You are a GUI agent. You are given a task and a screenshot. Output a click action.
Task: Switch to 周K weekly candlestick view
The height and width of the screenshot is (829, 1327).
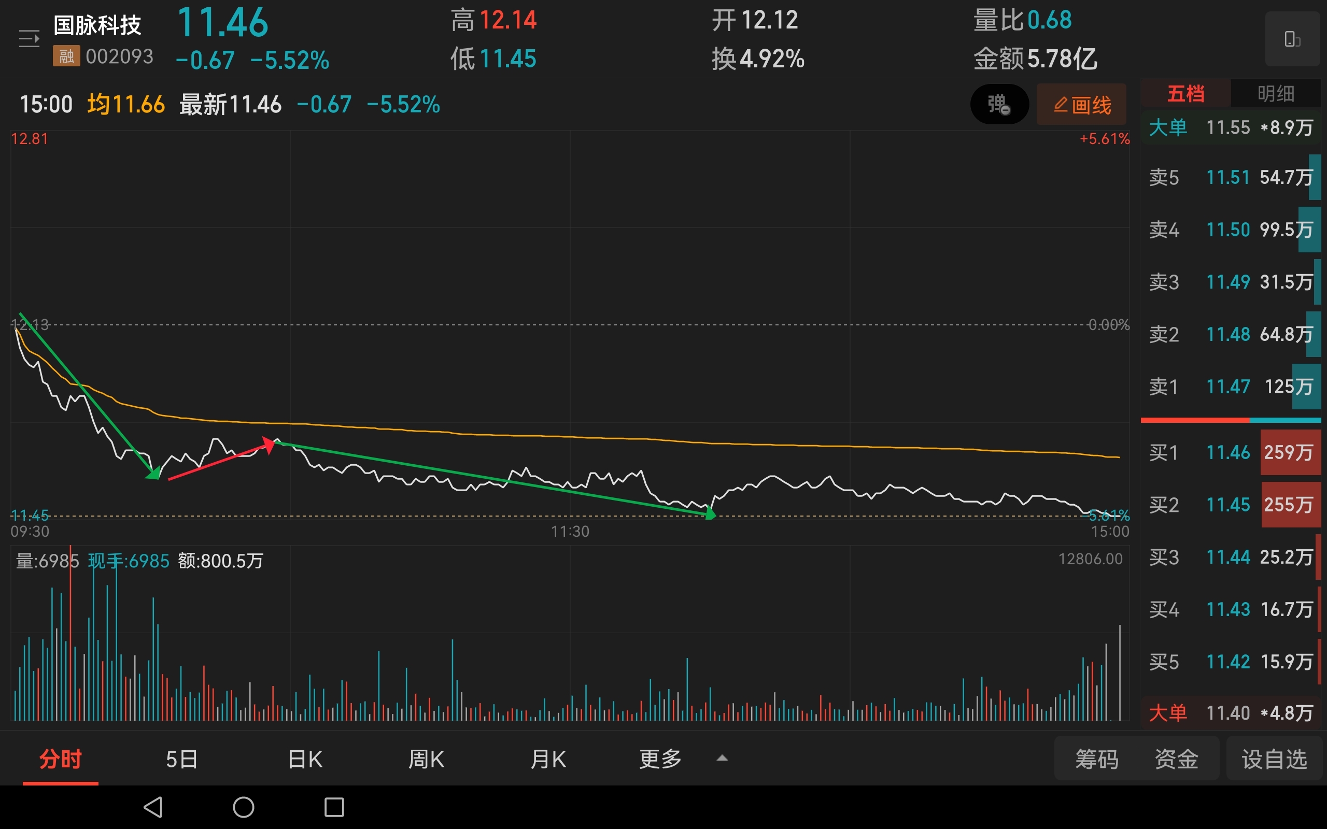[x=426, y=760]
